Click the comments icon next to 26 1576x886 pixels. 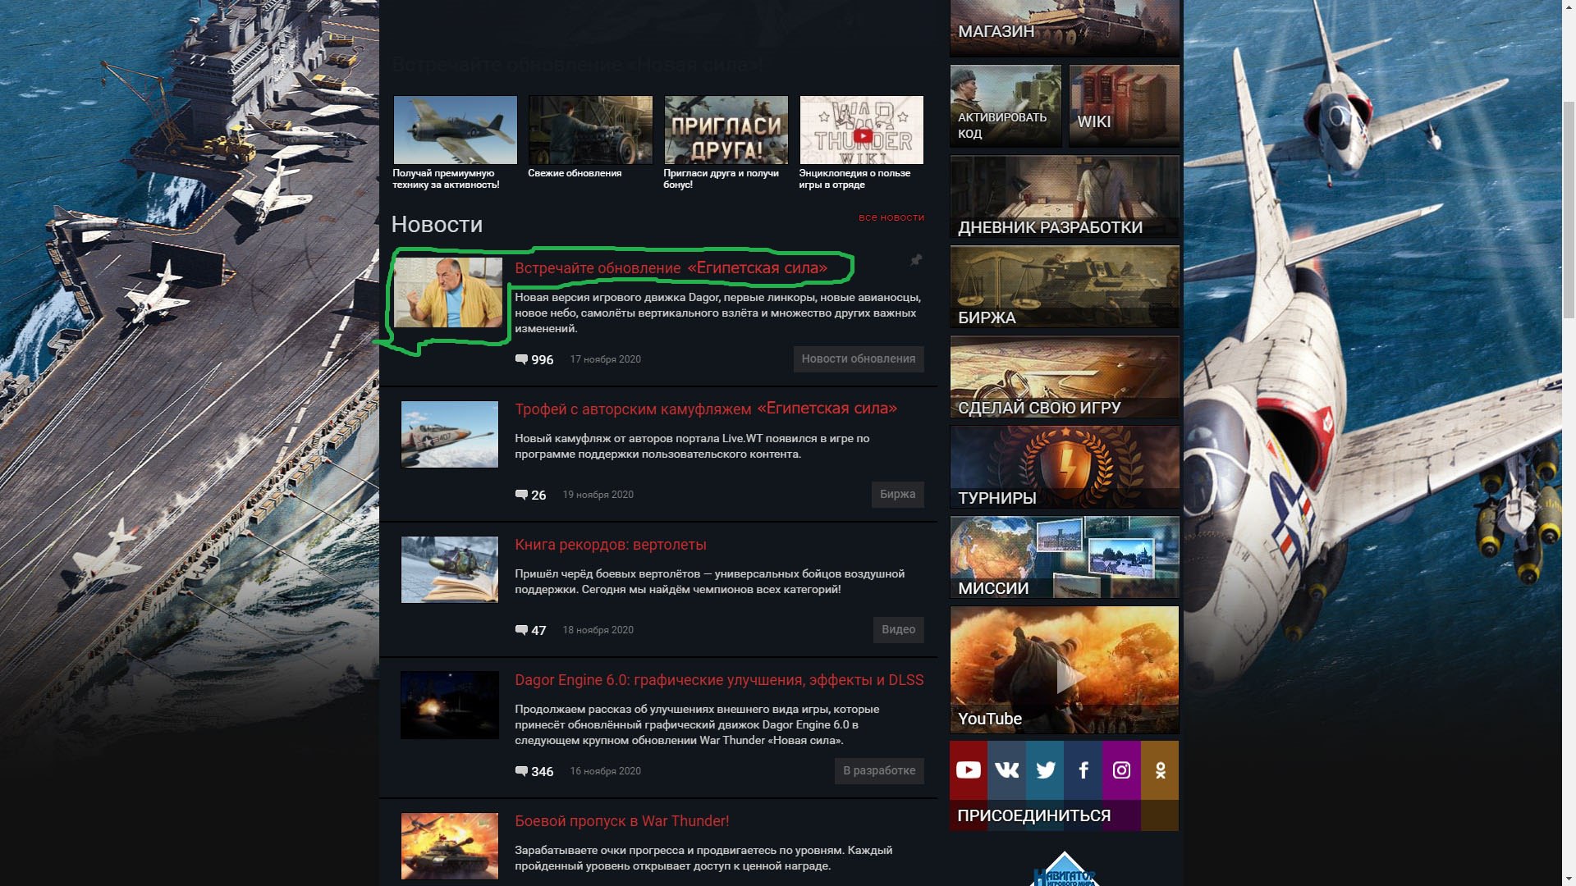[521, 495]
